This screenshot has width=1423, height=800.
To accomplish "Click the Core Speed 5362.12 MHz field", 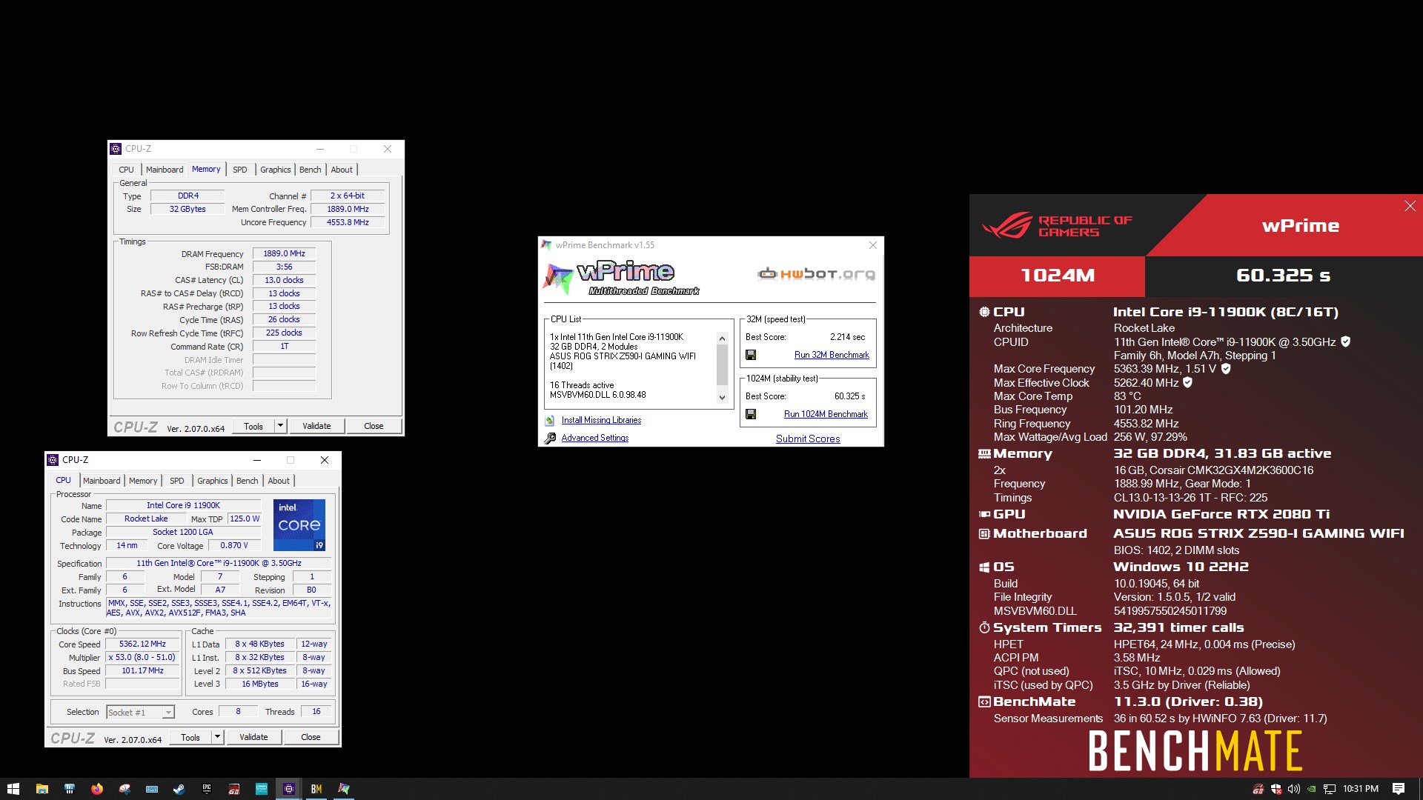I will [142, 644].
